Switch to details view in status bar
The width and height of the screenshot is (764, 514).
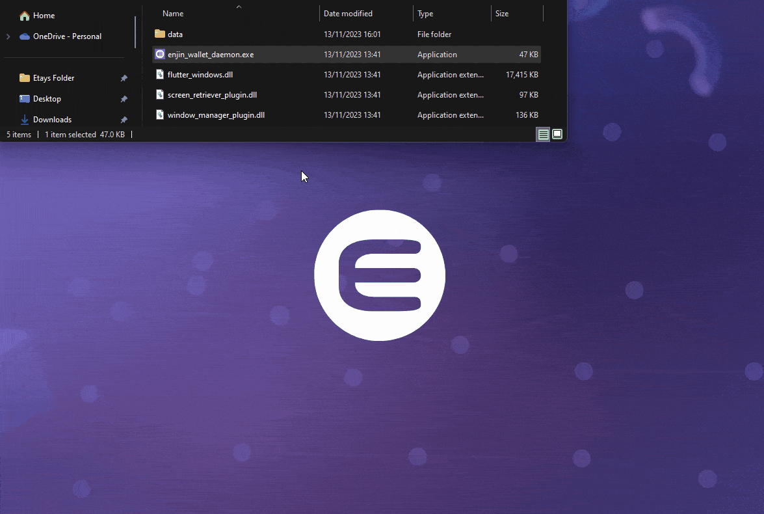click(544, 135)
